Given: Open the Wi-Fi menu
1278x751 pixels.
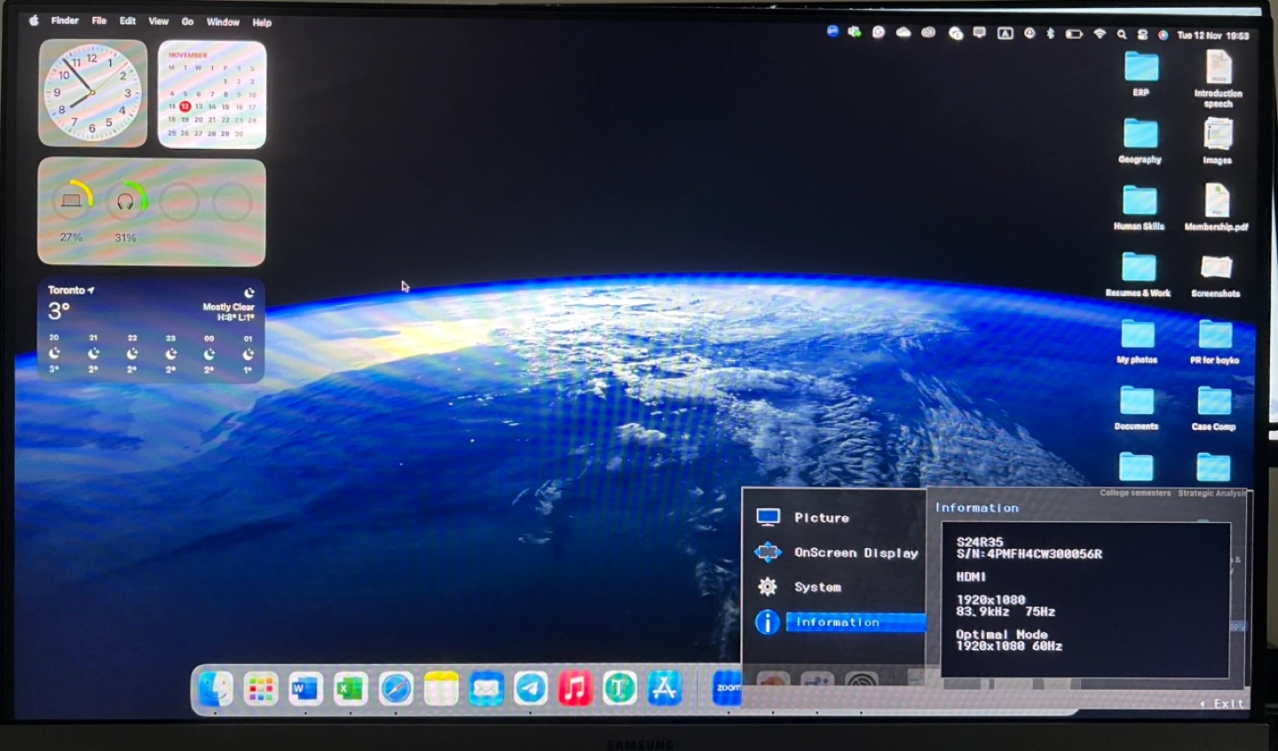Looking at the screenshot, I should click(1100, 35).
